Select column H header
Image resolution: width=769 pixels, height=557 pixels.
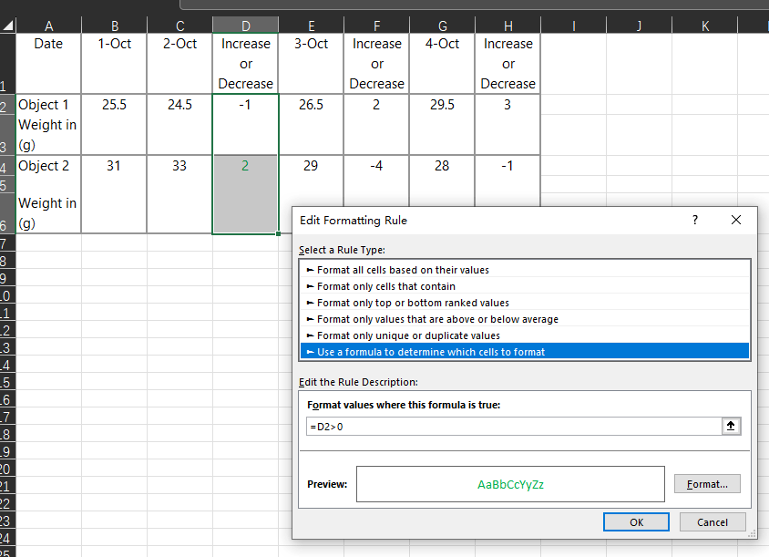[x=508, y=26]
